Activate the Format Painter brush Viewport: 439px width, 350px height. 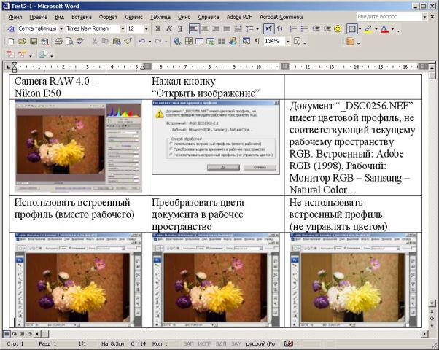coord(128,42)
